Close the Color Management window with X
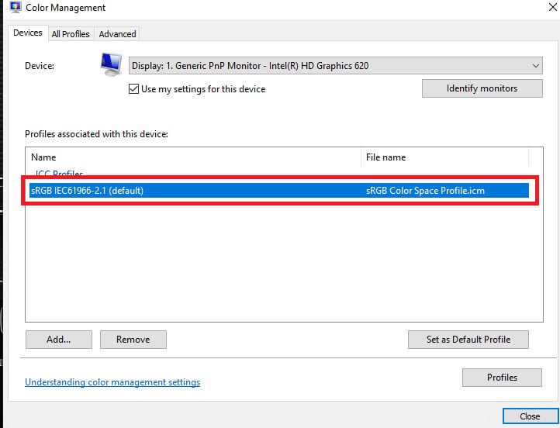560x428 pixels. pyautogui.click(x=552, y=7)
